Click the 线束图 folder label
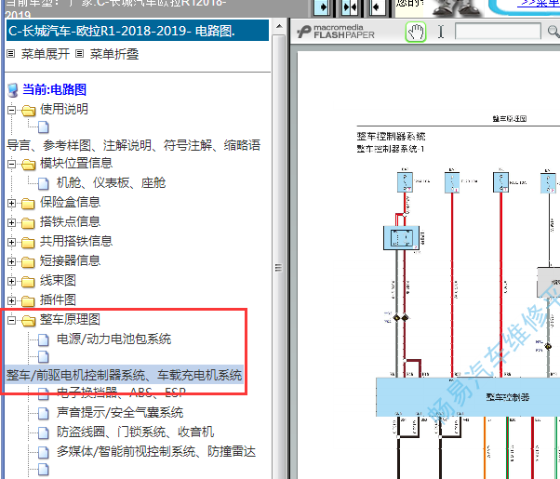 click(58, 280)
